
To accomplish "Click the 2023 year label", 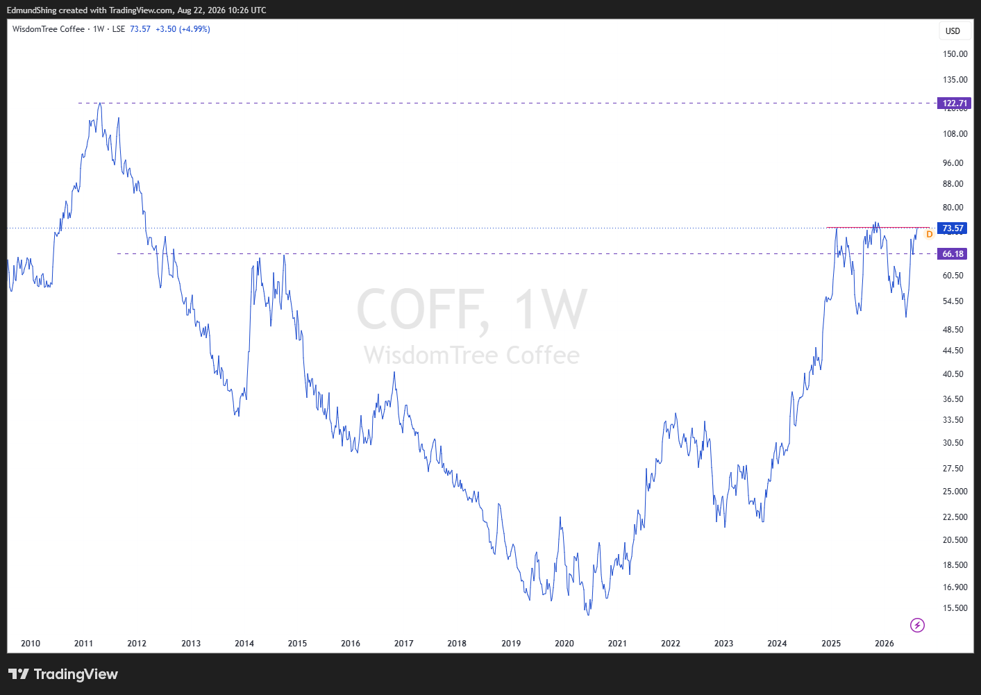I will click(x=723, y=644).
